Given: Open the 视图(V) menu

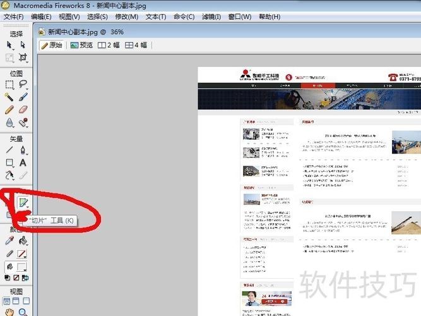Looking at the screenshot, I should (69, 16).
